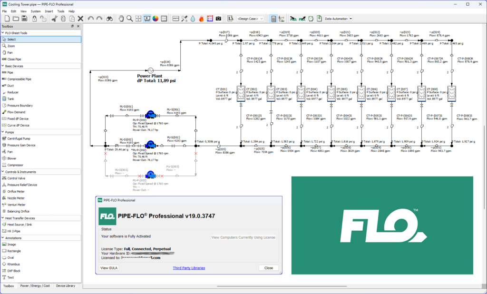
Task: Select the Control Valve tool
Action: pyautogui.click(x=21, y=178)
